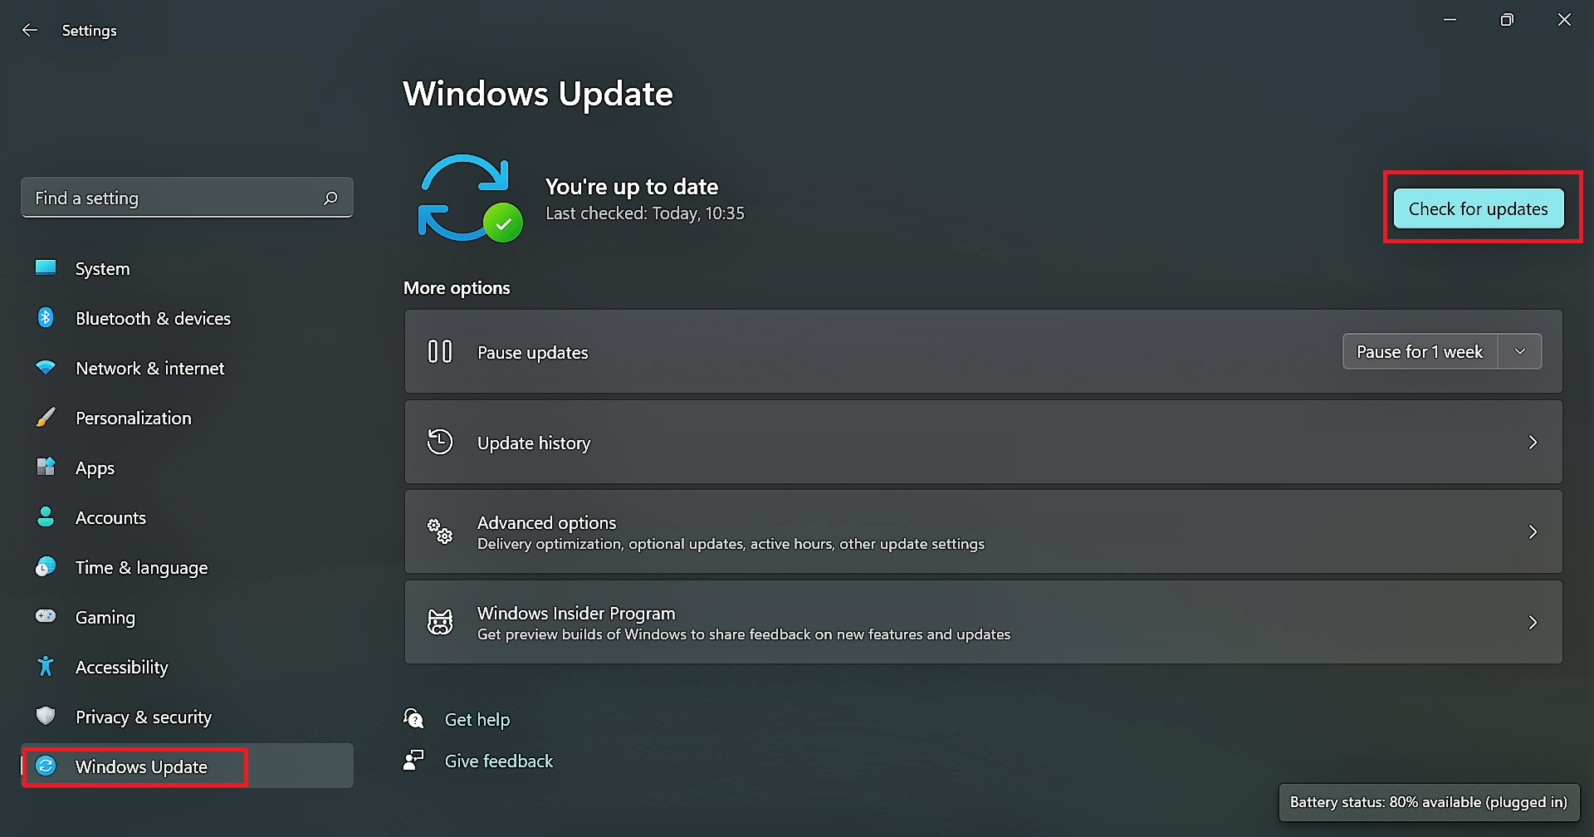Click the Apps icon in sidebar

click(x=46, y=467)
